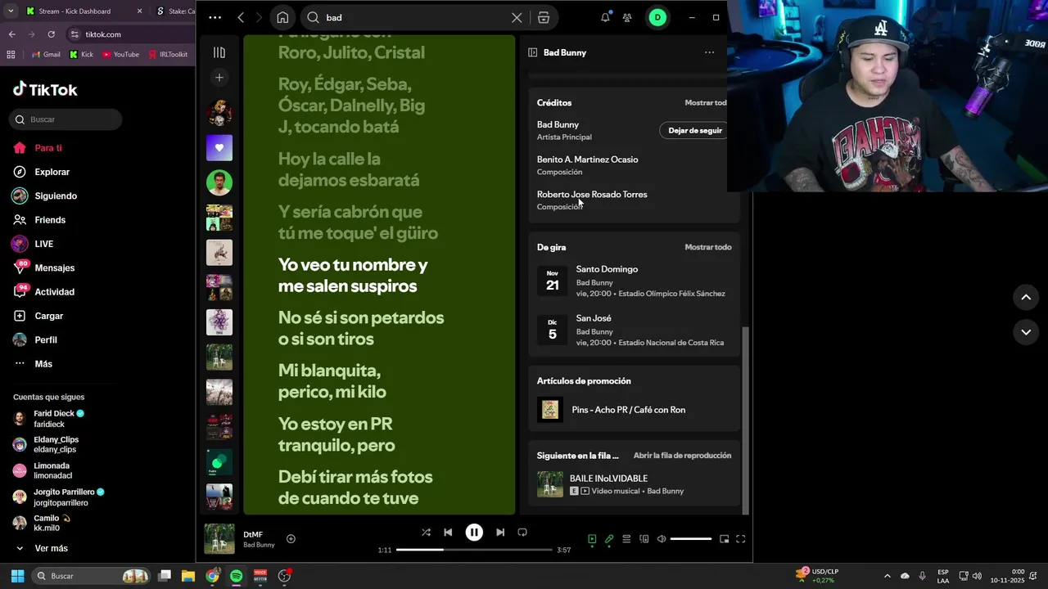
Task: Open Para ti tab in TikTok
Action: pos(48,148)
